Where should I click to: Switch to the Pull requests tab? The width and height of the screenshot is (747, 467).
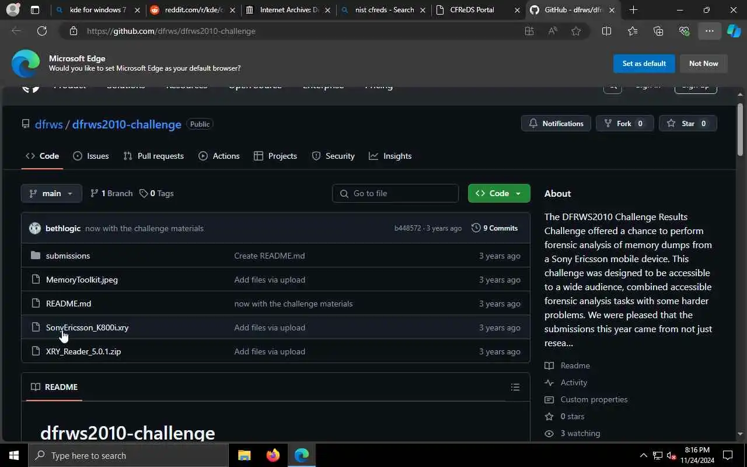153,156
